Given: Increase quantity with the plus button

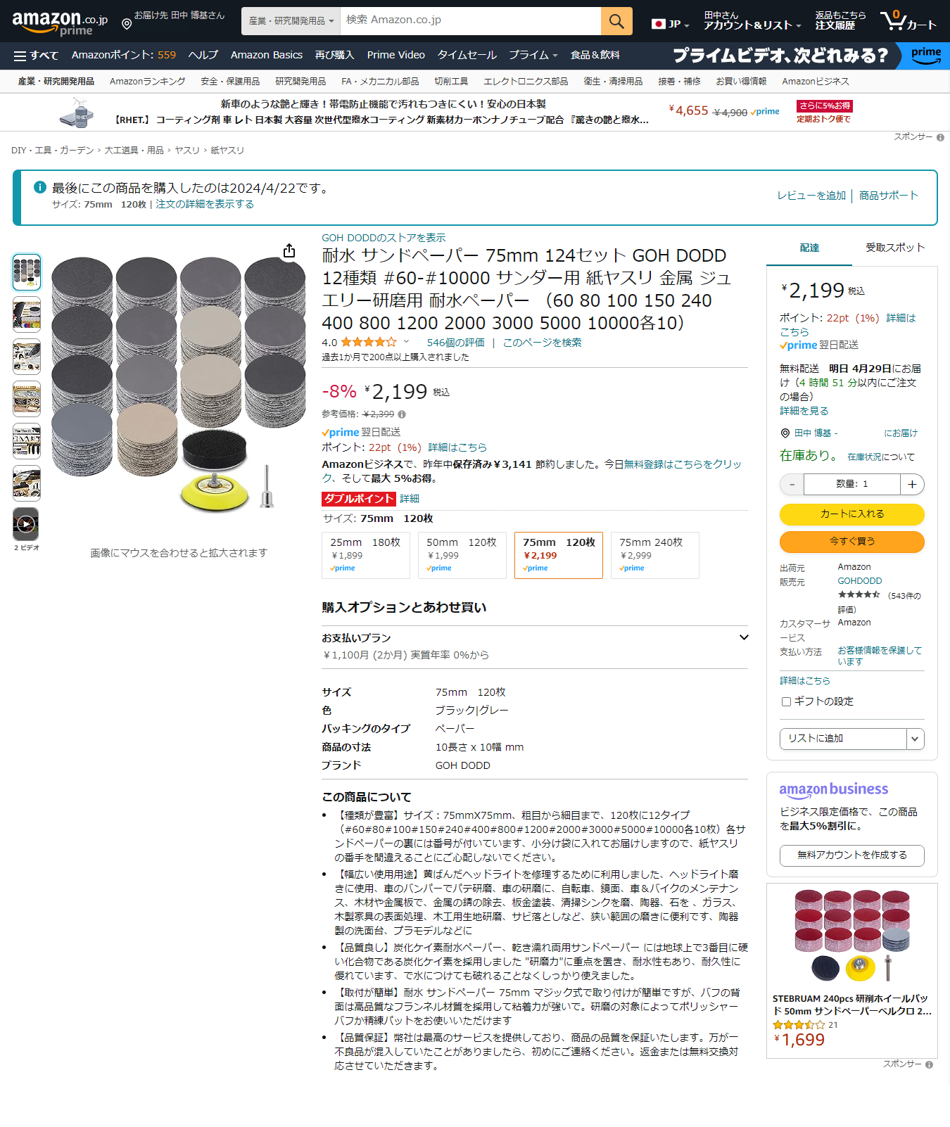Looking at the screenshot, I should pyautogui.click(x=912, y=484).
